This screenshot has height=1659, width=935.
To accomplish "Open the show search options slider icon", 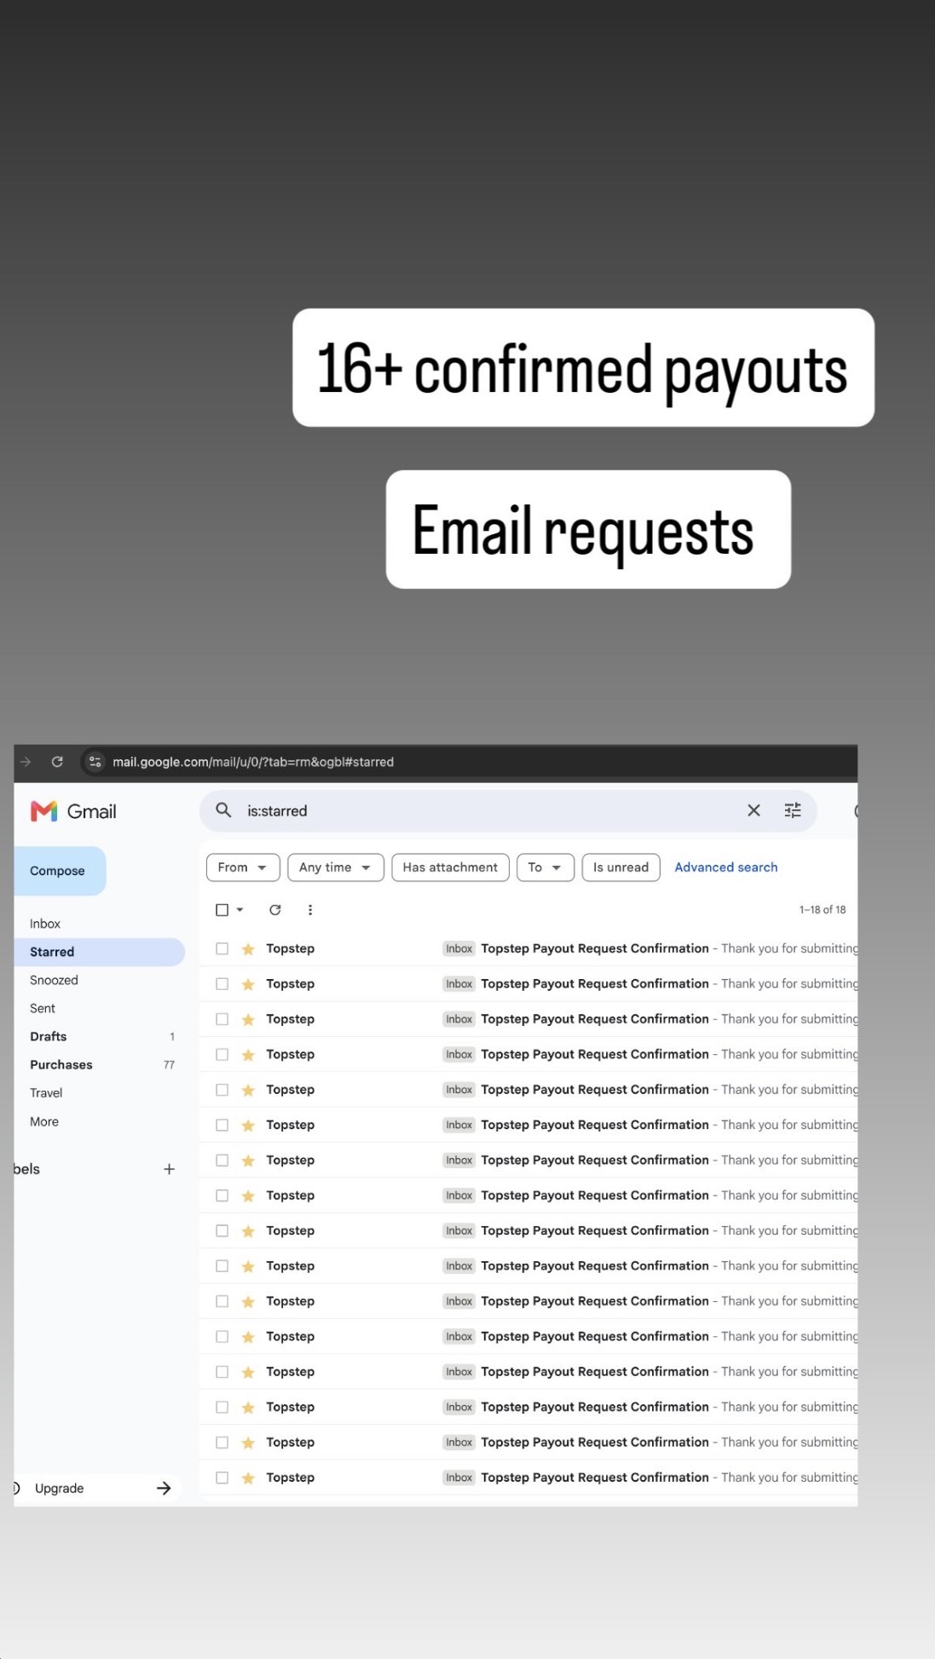I will pyautogui.click(x=793, y=810).
